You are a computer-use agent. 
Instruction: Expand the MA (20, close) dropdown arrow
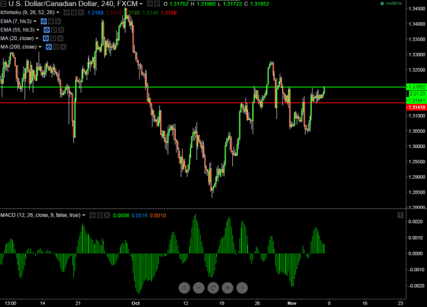(37, 38)
